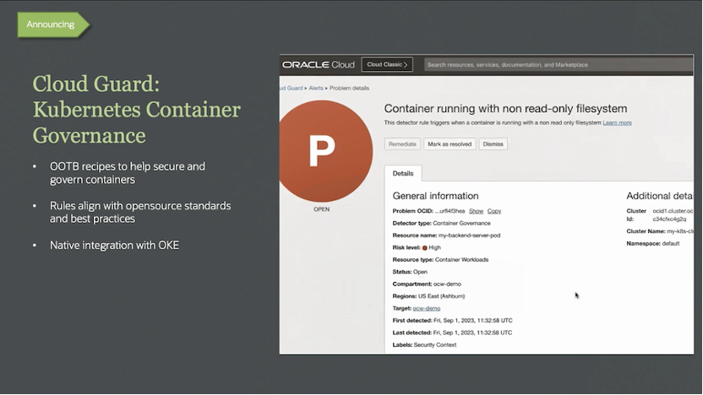Click the OOTB recipes bullet text

click(x=128, y=173)
